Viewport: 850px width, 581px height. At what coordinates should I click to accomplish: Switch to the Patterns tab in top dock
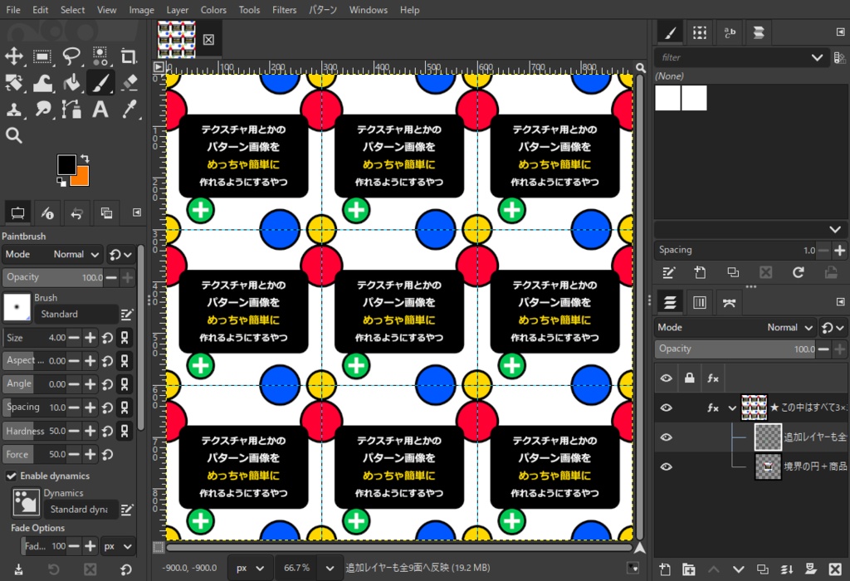700,32
